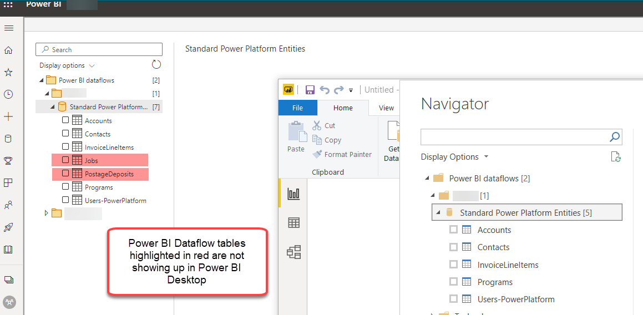Image resolution: width=643 pixels, height=315 pixels.
Task: Collapse Power BI dataflows in Desktop Navigator
Action: point(427,178)
